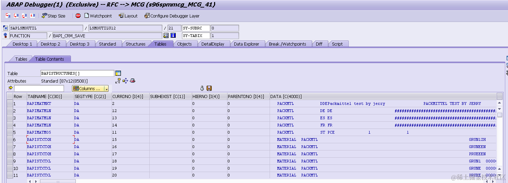The image size is (508, 183).
Task: Open the Step Size setting
Action: (53, 16)
